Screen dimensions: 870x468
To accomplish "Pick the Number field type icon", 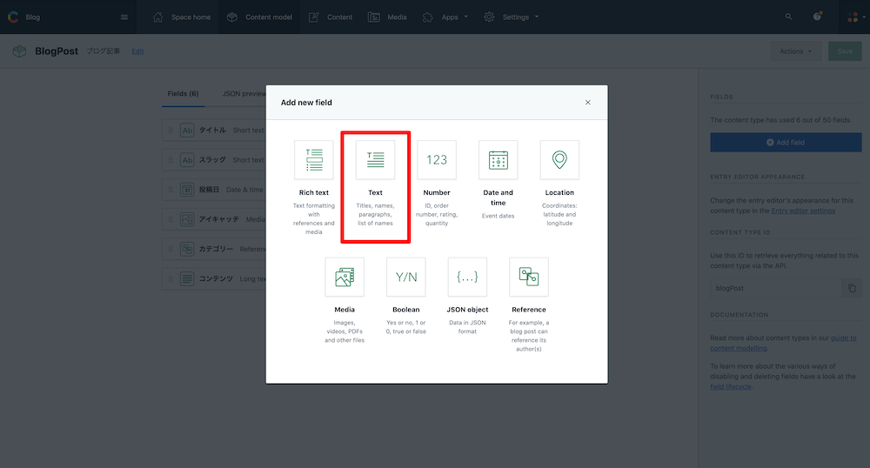I will pos(437,160).
